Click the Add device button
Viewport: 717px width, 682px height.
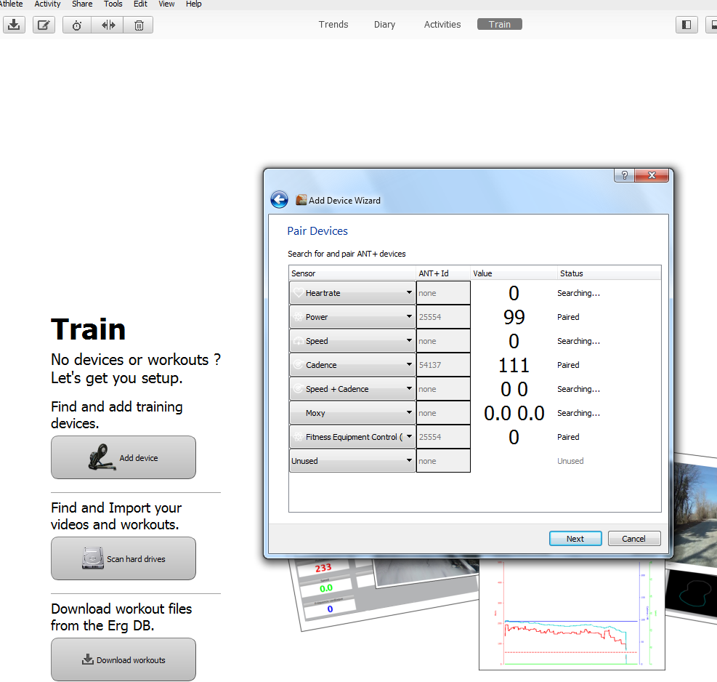123,457
